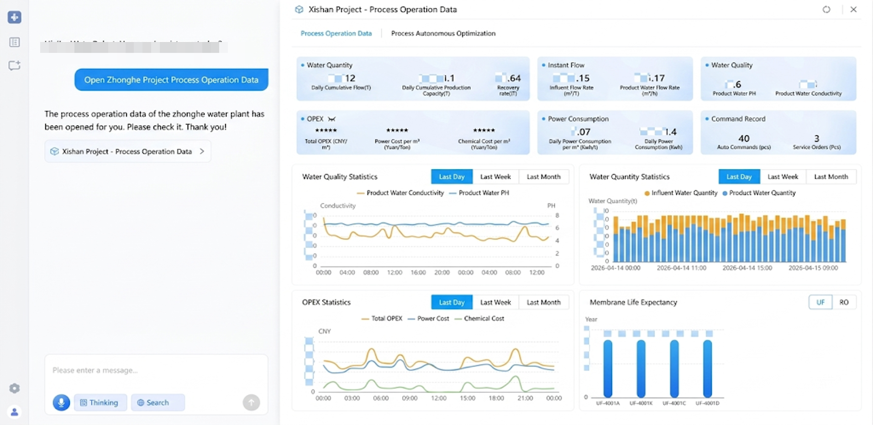Click the Water Quality card title
The width and height of the screenshot is (873, 425).
(x=731, y=65)
